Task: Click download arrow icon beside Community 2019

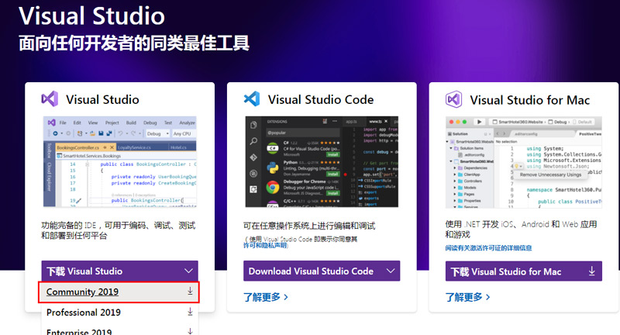Action: pos(190,292)
